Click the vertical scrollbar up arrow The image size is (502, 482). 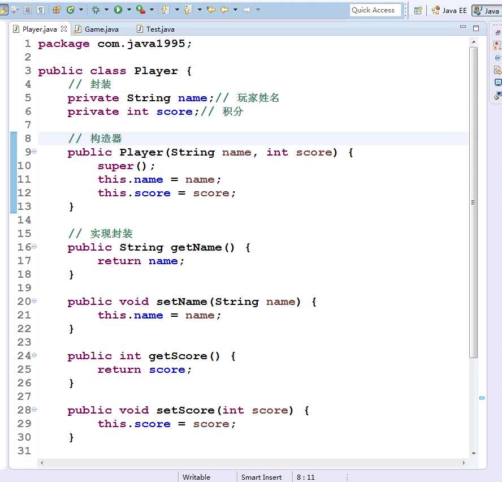pyautogui.click(x=474, y=42)
